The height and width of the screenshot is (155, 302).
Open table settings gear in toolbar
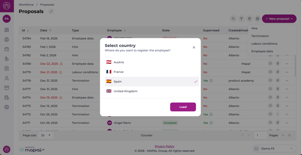[x=257, y=19]
